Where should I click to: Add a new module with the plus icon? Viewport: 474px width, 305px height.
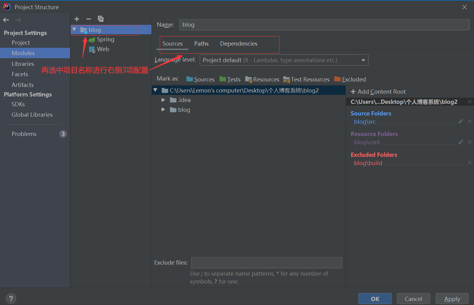pyautogui.click(x=77, y=19)
